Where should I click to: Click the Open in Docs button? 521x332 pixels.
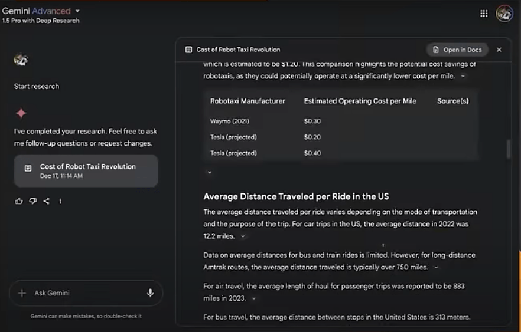click(457, 50)
